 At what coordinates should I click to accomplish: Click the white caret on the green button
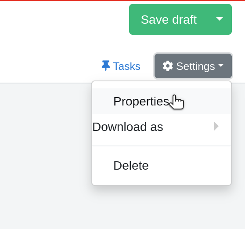[220, 19]
